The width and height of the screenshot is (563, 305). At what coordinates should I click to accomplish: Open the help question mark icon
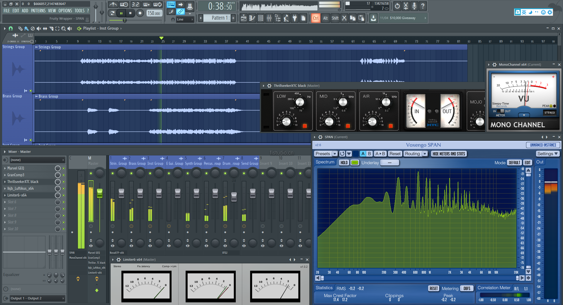click(423, 6)
